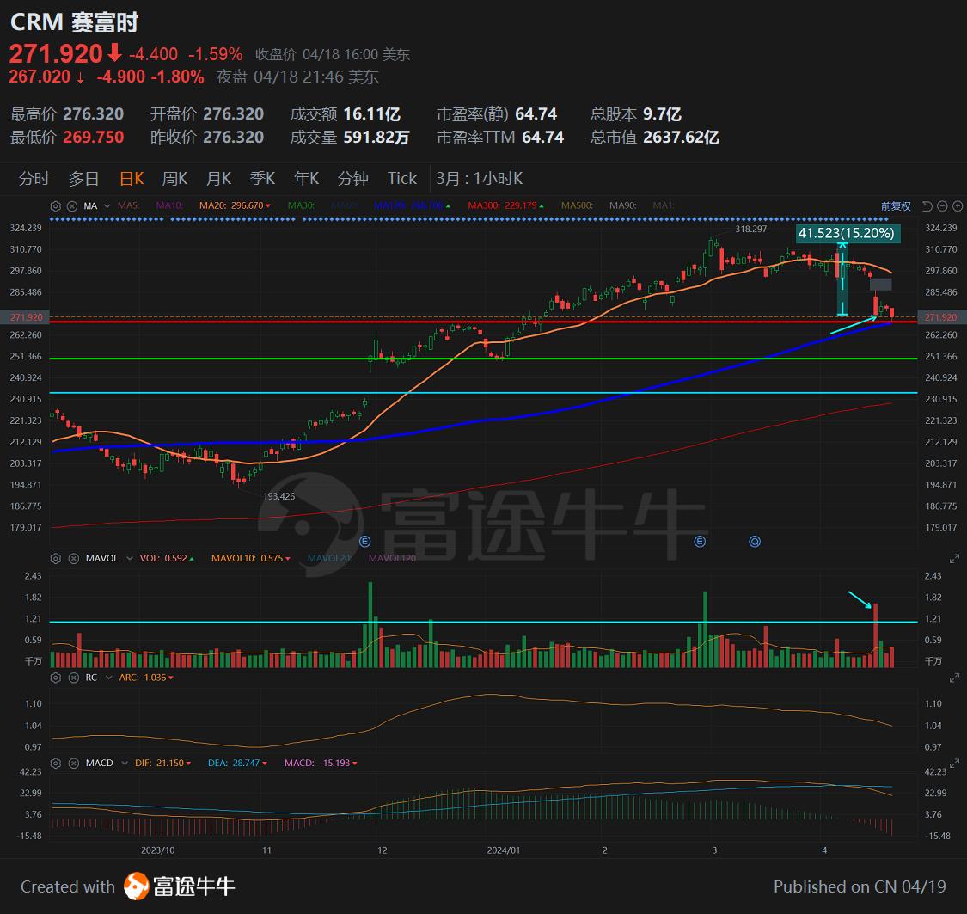
Task: Remove the RC indicator via X icon
Action: [73, 678]
